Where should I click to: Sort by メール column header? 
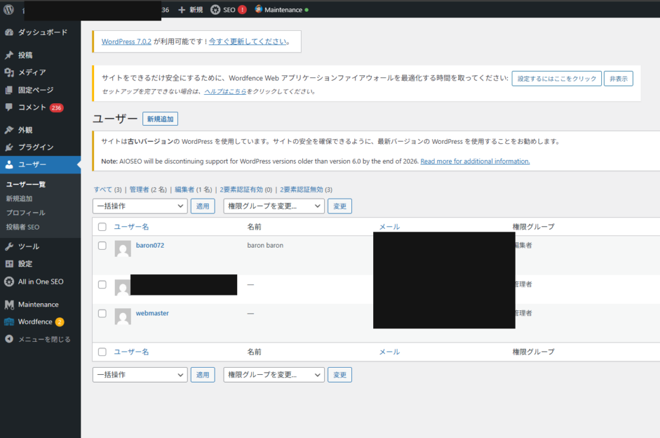390,227
